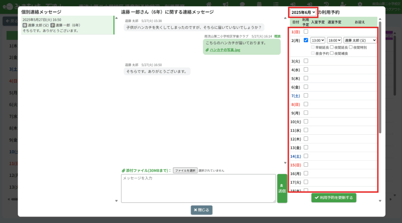The height and width of the screenshot is (223, 402).
Task: Click the calendar icon in top navigation
Action: coord(259,4)
